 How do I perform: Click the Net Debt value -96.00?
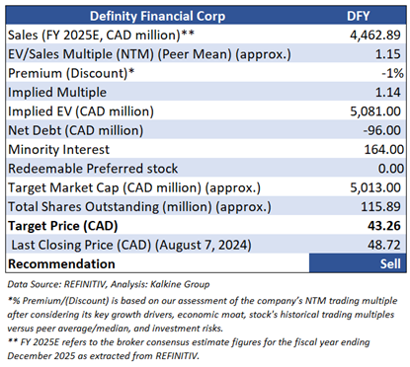click(382, 130)
